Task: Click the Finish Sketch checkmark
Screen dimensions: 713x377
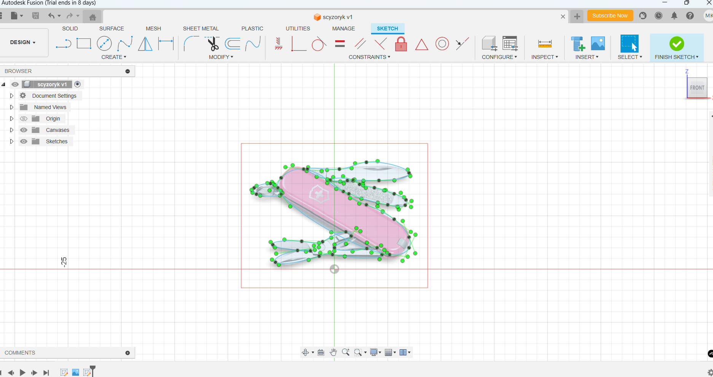Action: point(677,44)
